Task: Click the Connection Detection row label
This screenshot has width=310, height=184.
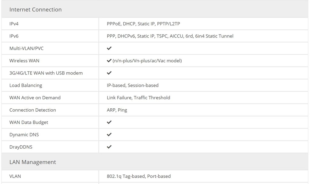Action: (33, 110)
